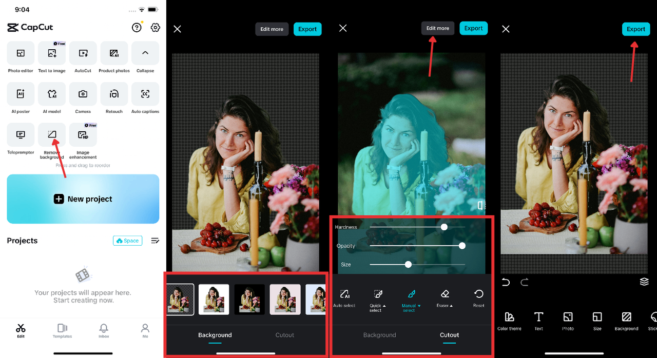Click Edit more on Background screen

pos(272,29)
